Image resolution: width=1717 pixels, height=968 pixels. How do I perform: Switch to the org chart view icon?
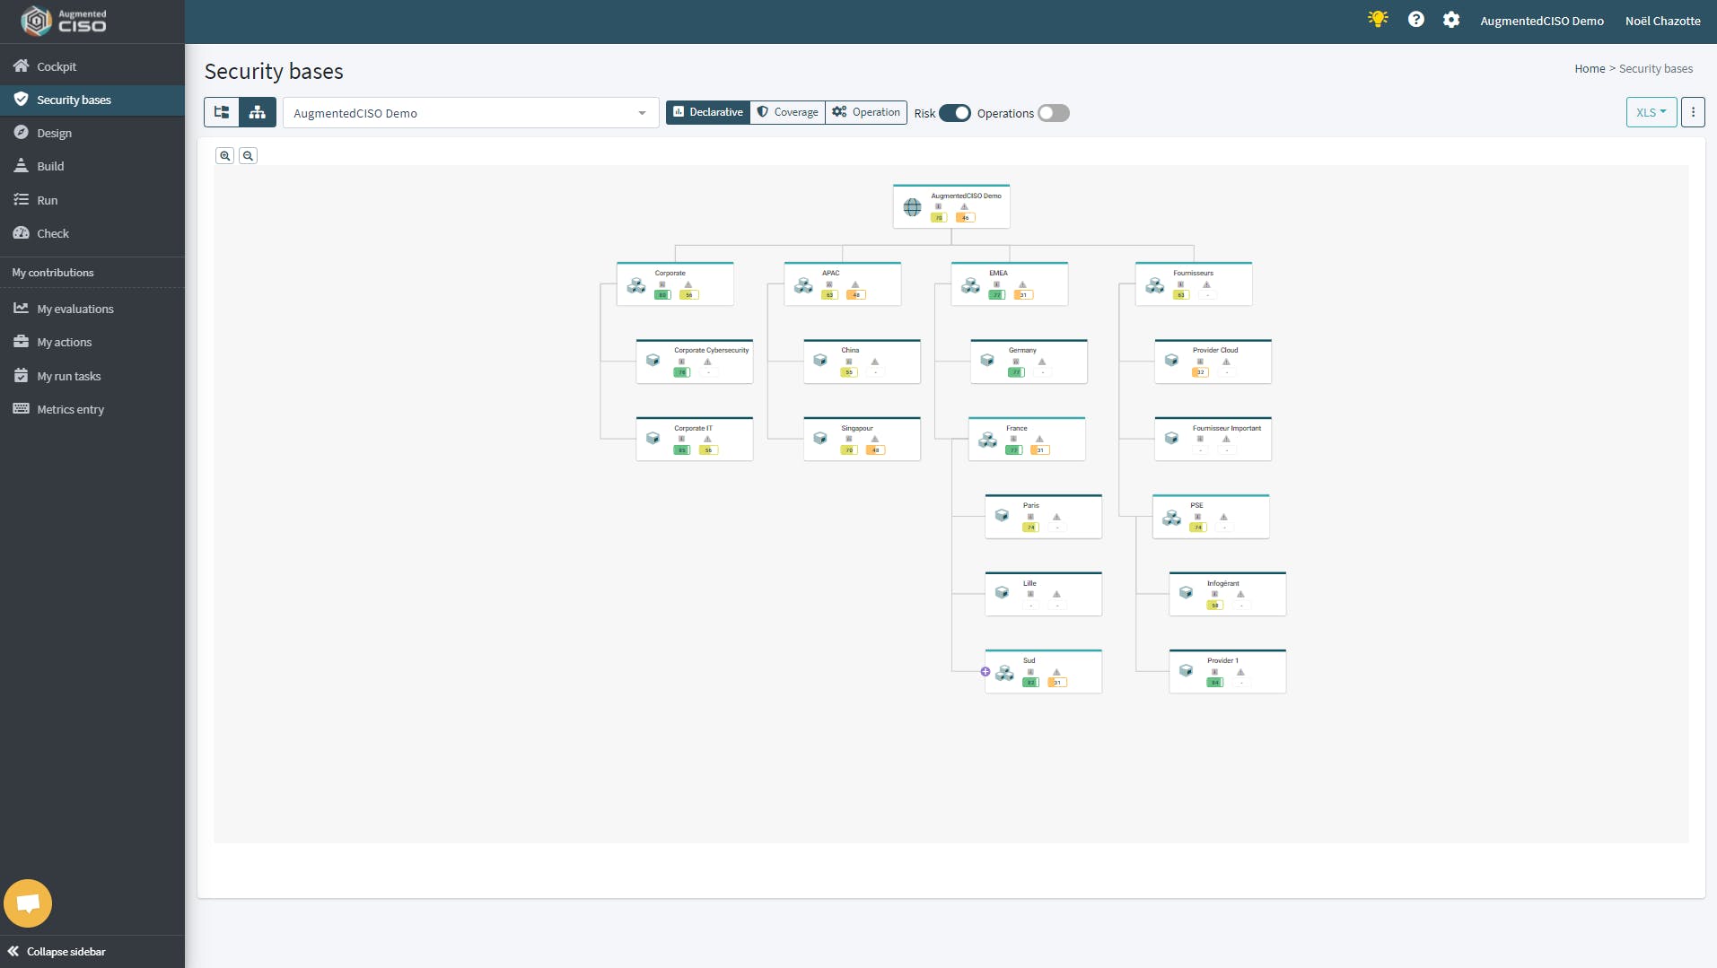pos(258,112)
